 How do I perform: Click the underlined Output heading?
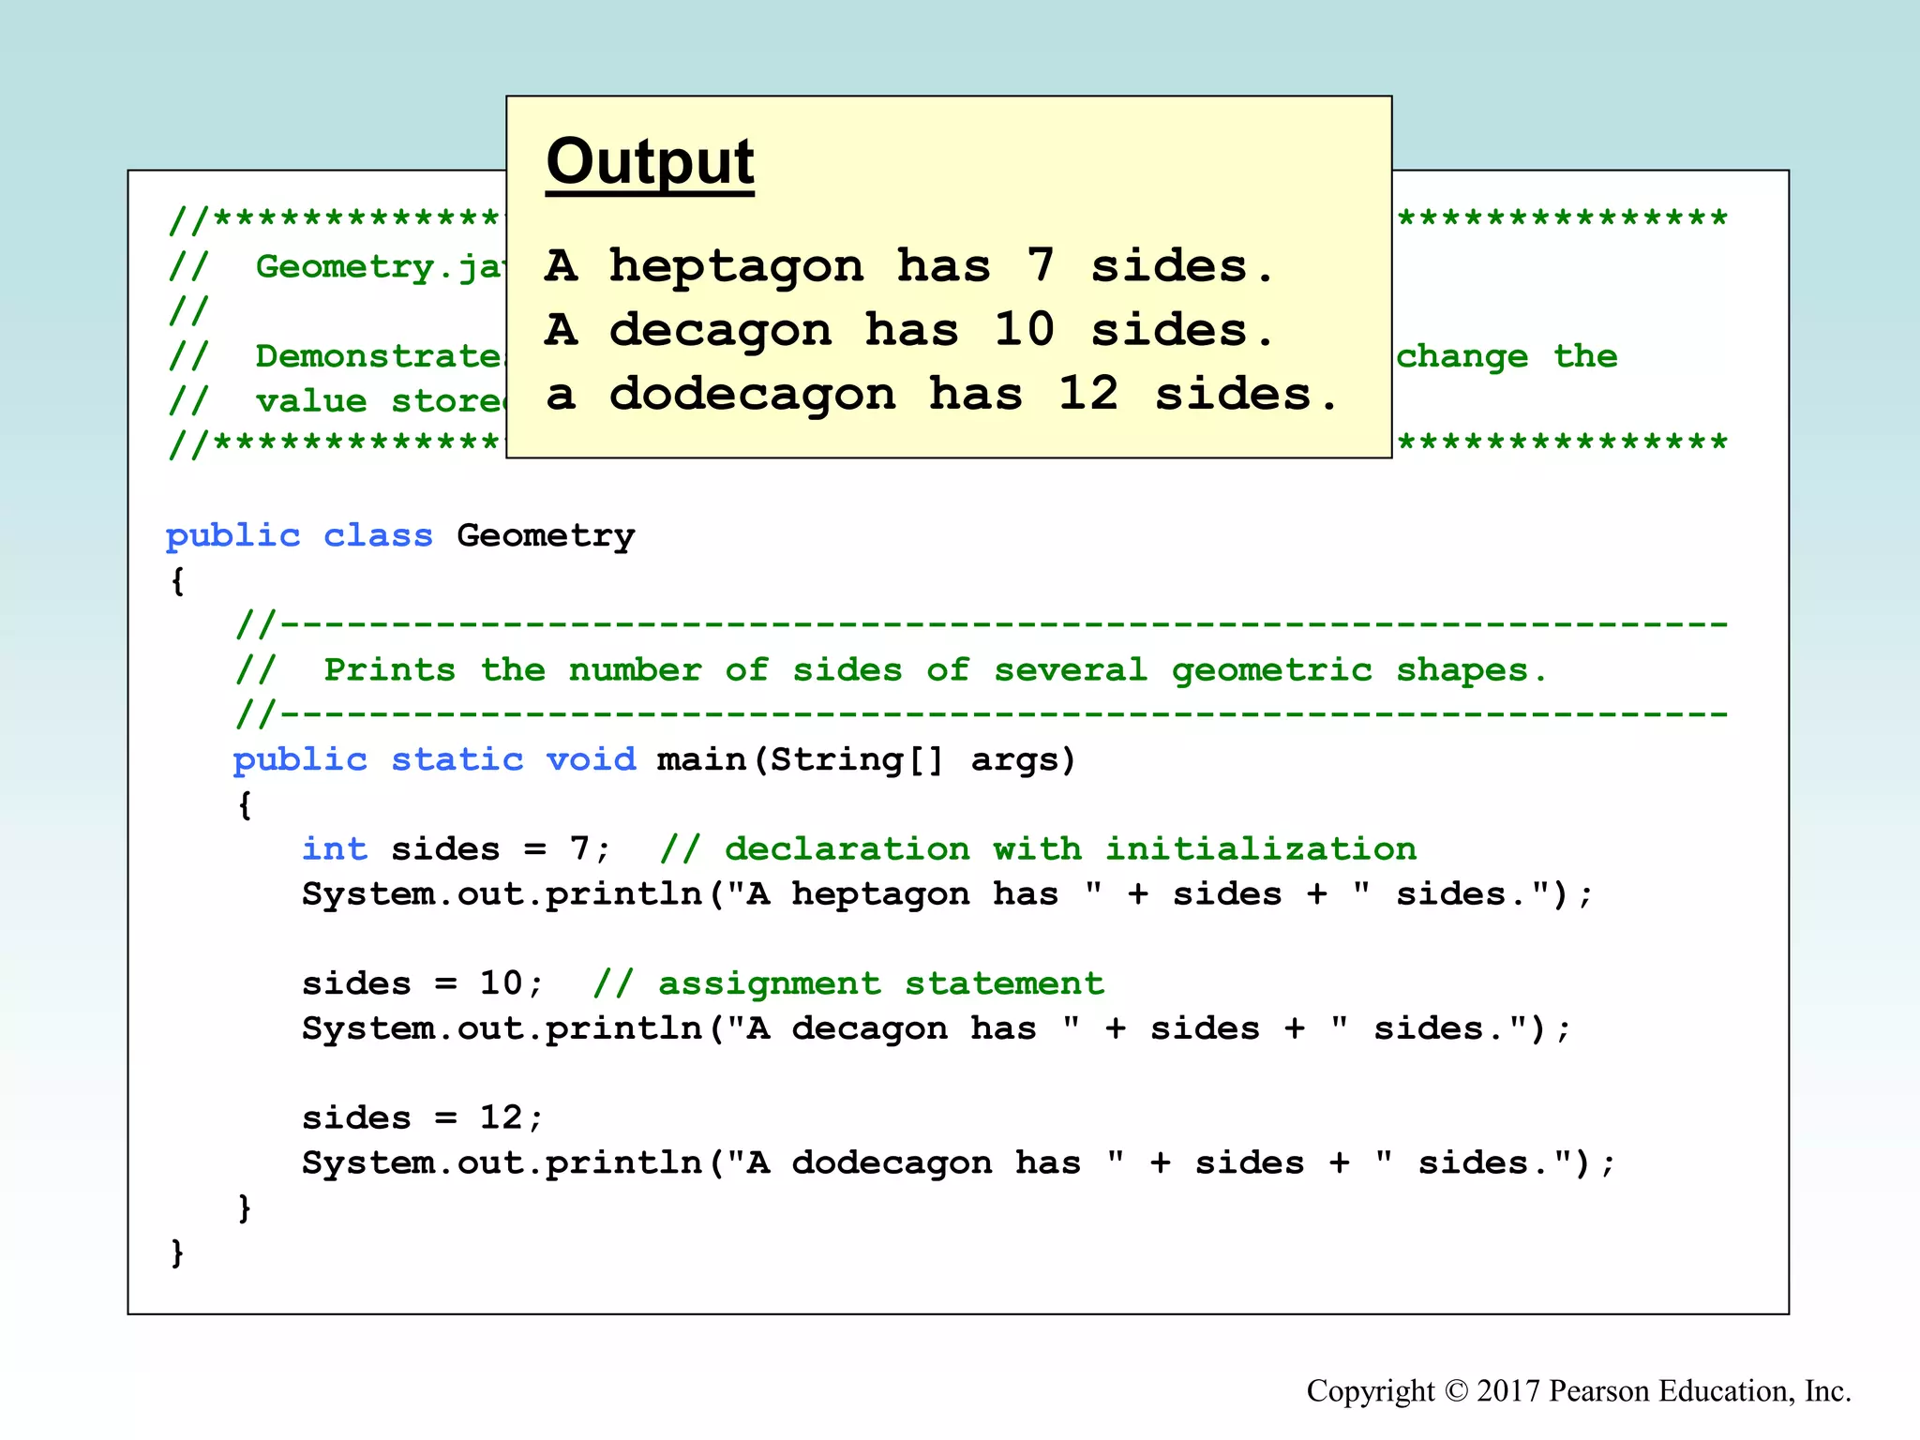pos(650,164)
